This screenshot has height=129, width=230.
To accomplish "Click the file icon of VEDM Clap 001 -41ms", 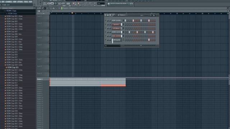I will coord(5,16).
